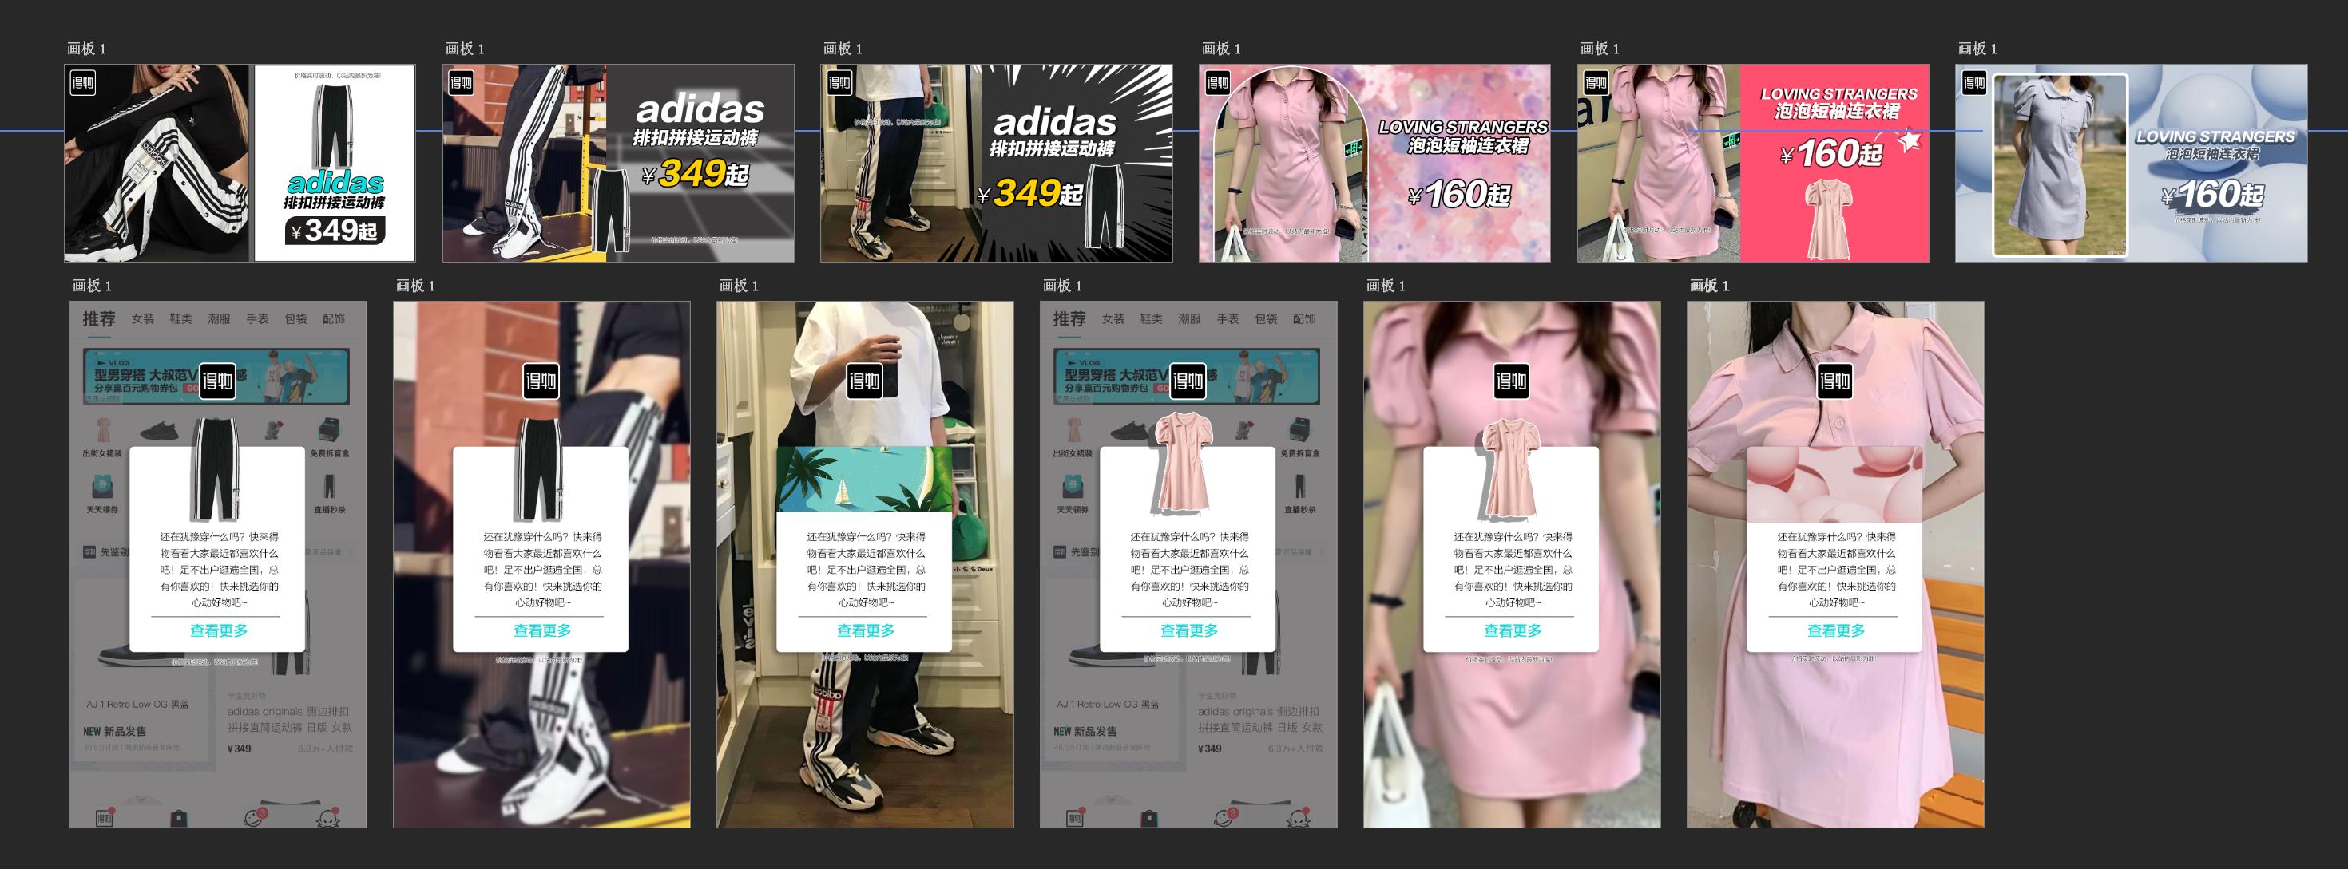The width and height of the screenshot is (2348, 869).
Task: Click 得物 logo on pink glitter arch banner
Action: 1218,83
